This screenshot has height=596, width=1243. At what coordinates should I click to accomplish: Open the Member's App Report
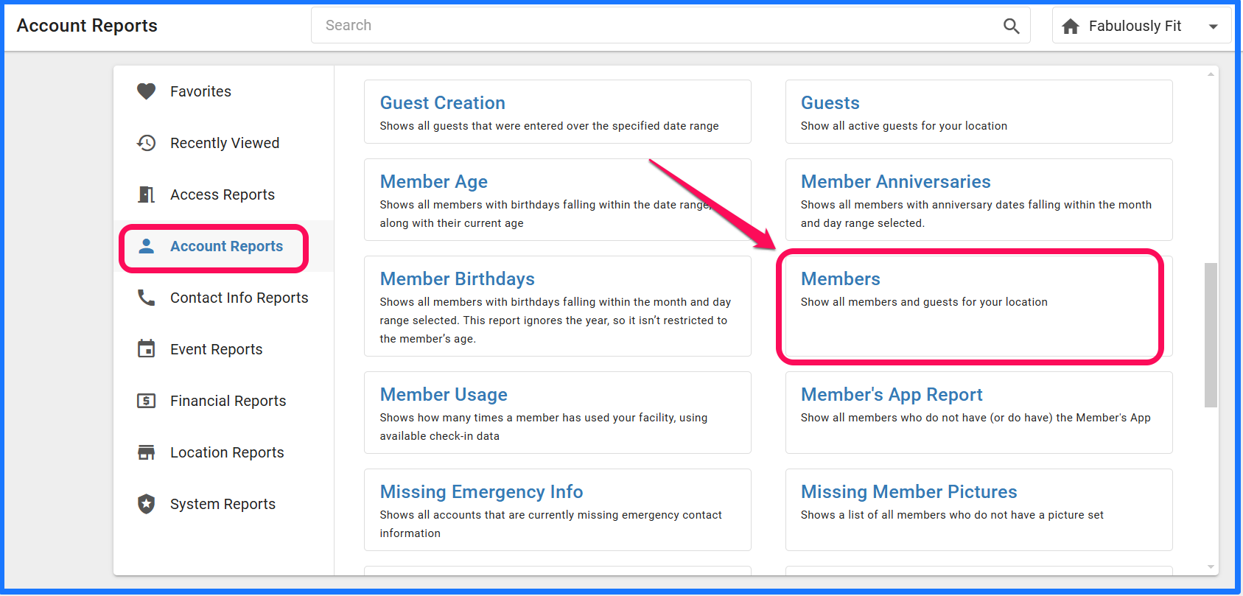[979, 413]
